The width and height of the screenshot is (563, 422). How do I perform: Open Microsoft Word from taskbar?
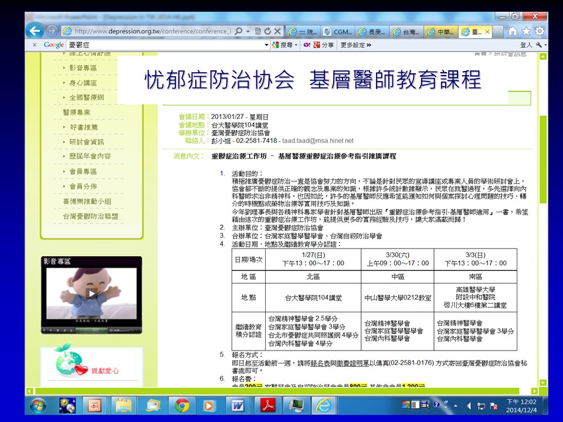[238, 406]
